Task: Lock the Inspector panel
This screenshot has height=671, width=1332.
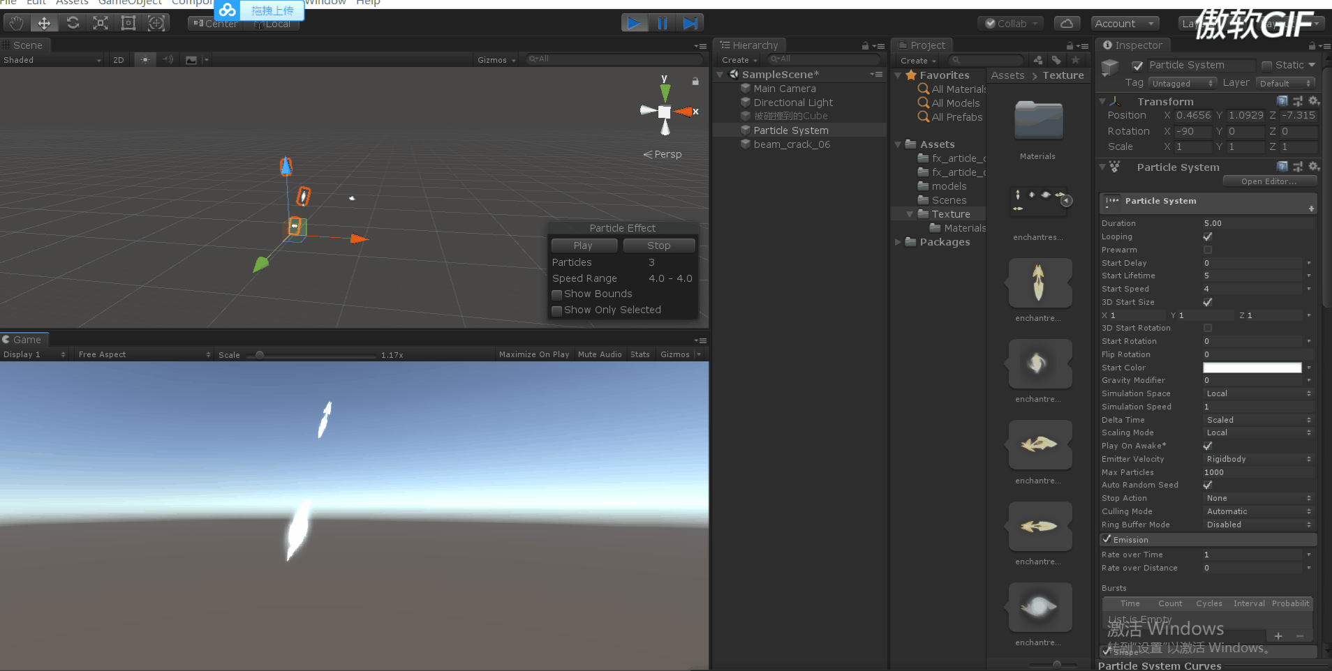Action: click(x=1312, y=45)
